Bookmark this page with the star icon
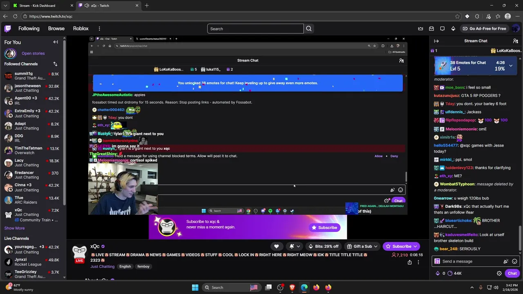 click(x=457, y=16)
